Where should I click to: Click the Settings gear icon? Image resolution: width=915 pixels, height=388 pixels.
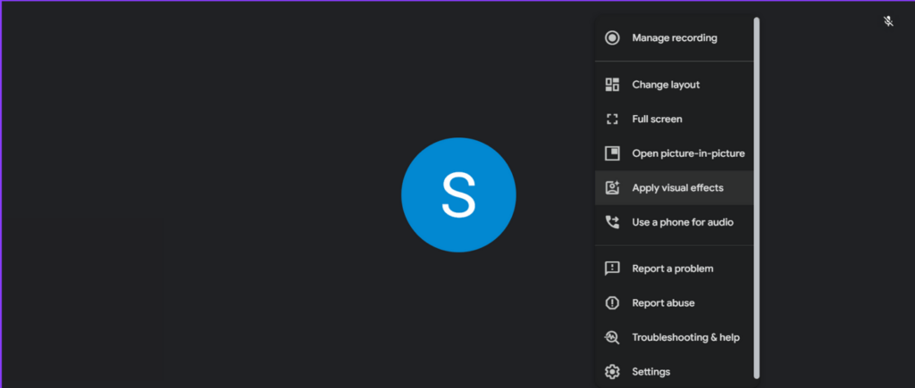(612, 372)
